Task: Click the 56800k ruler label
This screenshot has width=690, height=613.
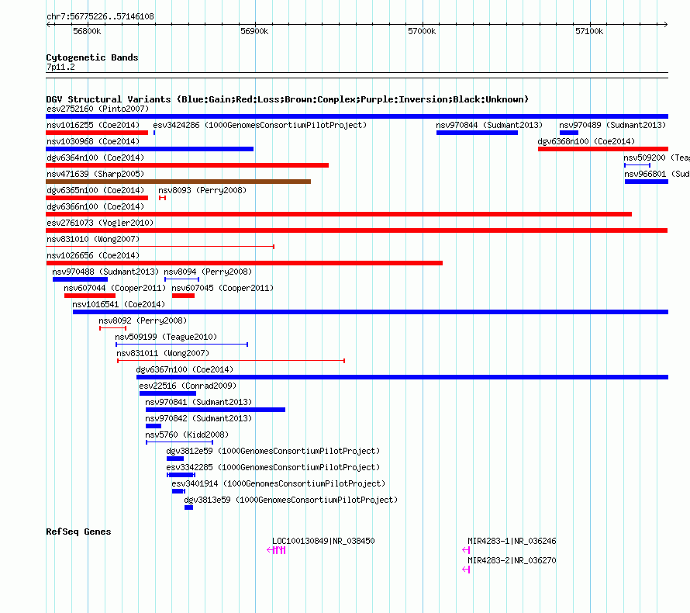Action: click(x=87, y=31)
